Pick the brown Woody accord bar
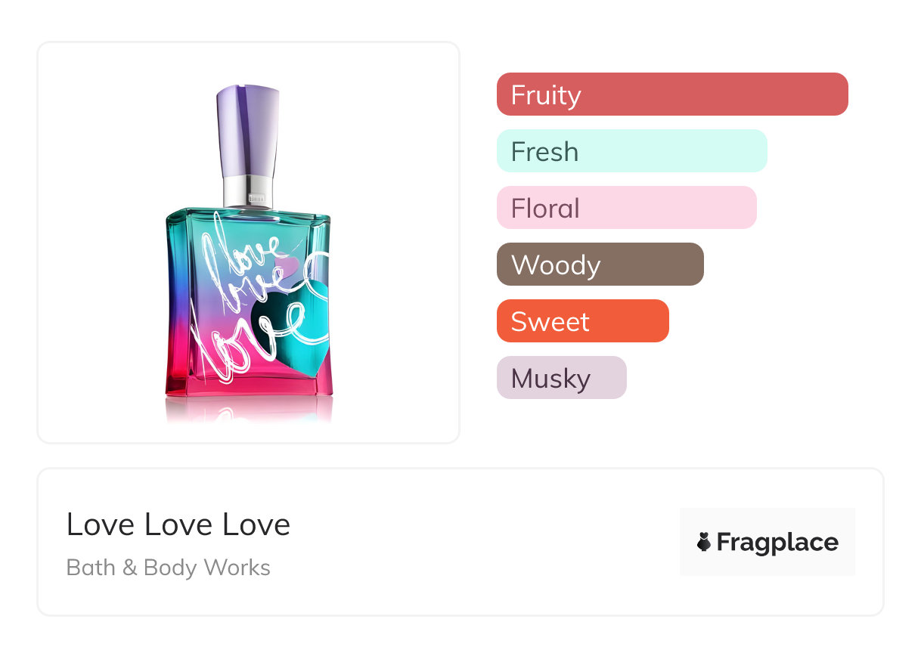 600,265
